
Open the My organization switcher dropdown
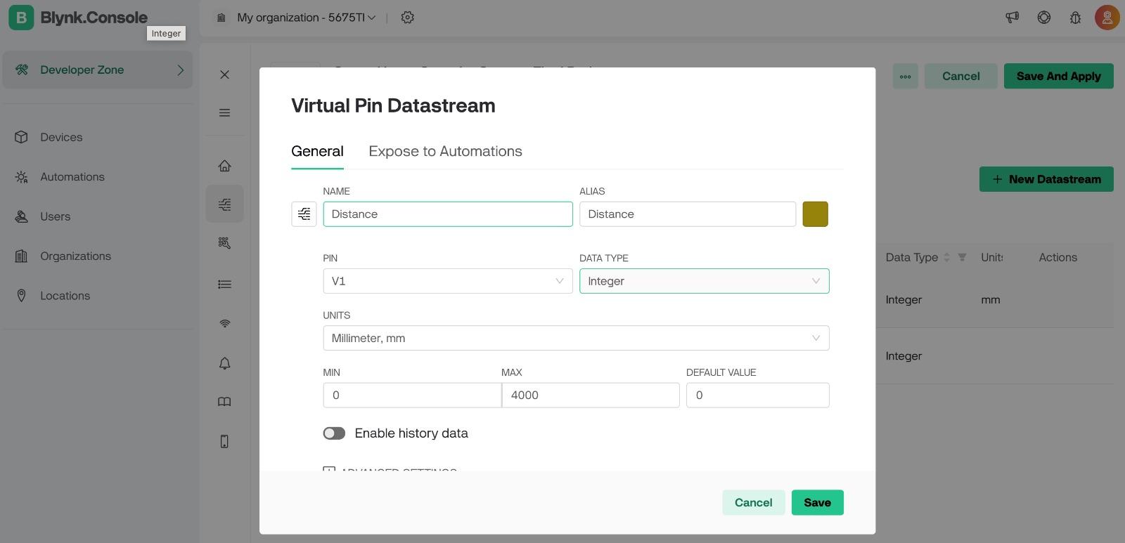tap(307, 18)
